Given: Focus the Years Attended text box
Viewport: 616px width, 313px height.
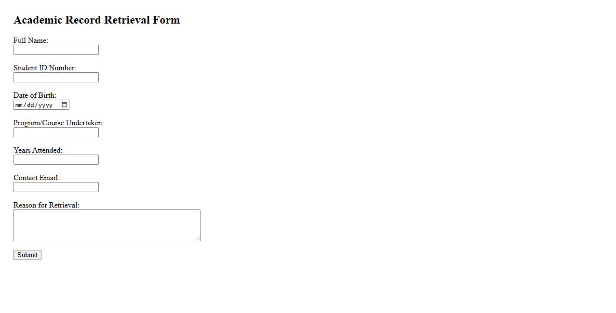Looking at the screenshot, I should tap(56, 160).
